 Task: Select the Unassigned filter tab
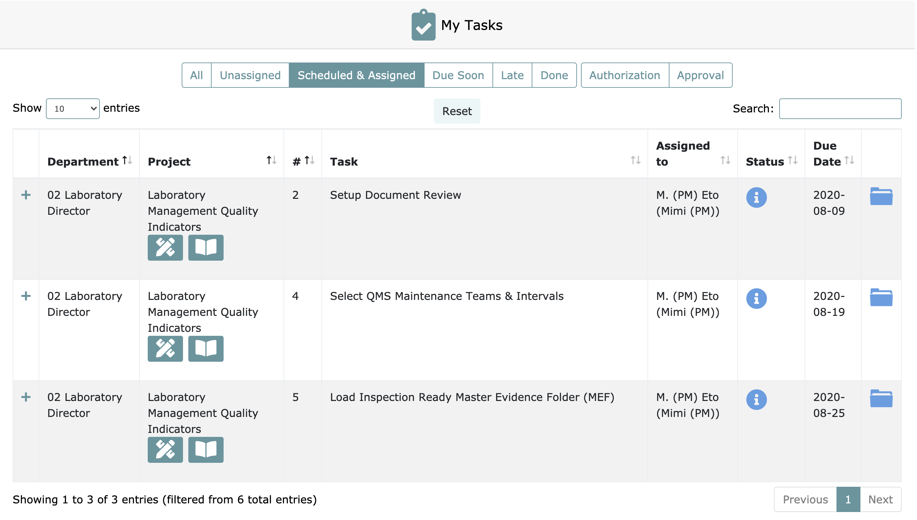(251, 75)
